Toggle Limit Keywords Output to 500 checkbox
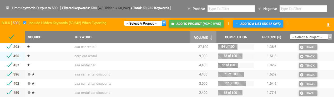 (8, 8)
